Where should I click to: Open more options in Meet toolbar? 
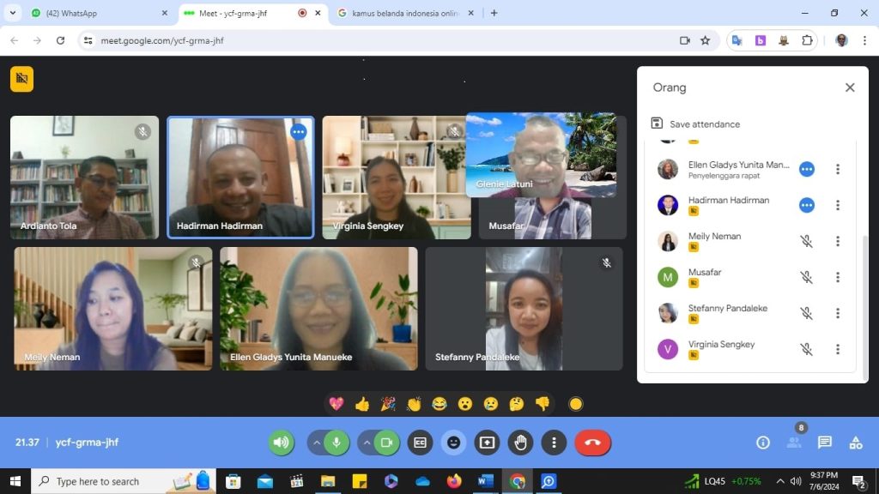(x=554, y=443)
